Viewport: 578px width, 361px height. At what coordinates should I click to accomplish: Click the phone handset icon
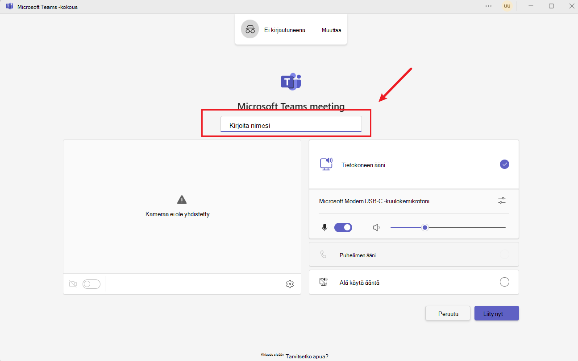[324, 254]
